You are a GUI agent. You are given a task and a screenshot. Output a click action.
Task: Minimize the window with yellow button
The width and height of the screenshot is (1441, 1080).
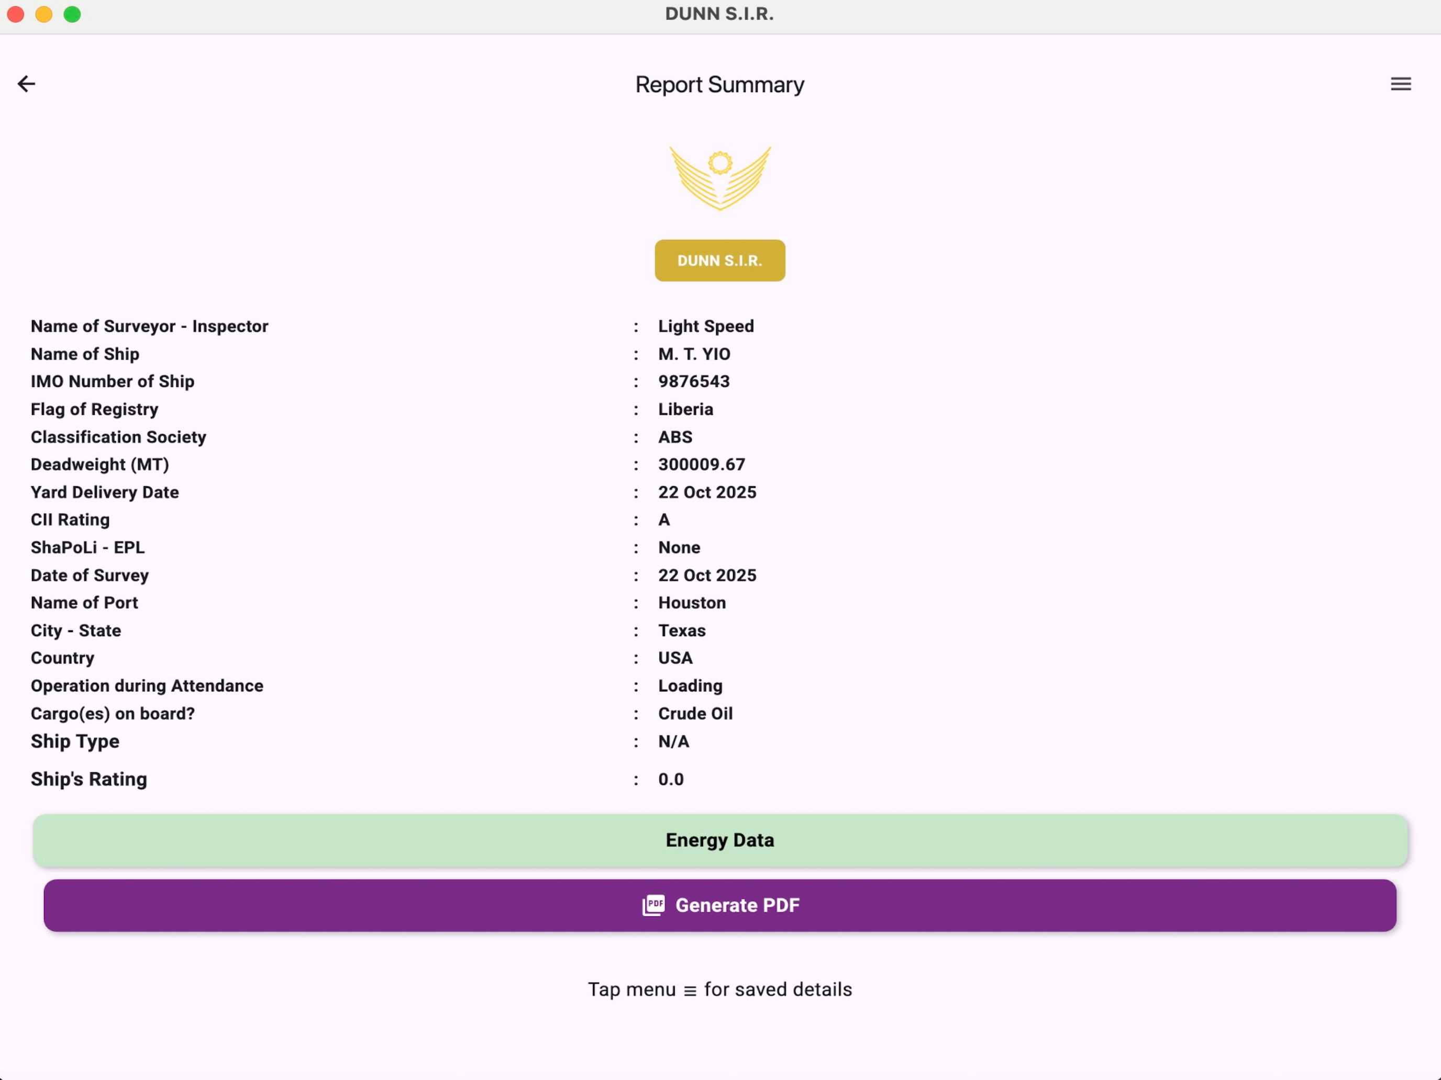(x=43, y=14)
